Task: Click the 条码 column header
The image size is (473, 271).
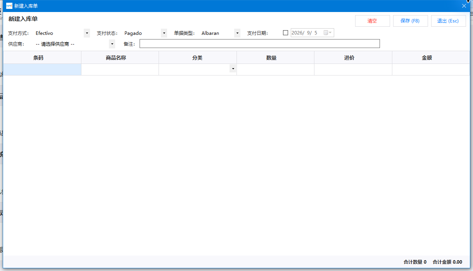Action: click(42, 58)
